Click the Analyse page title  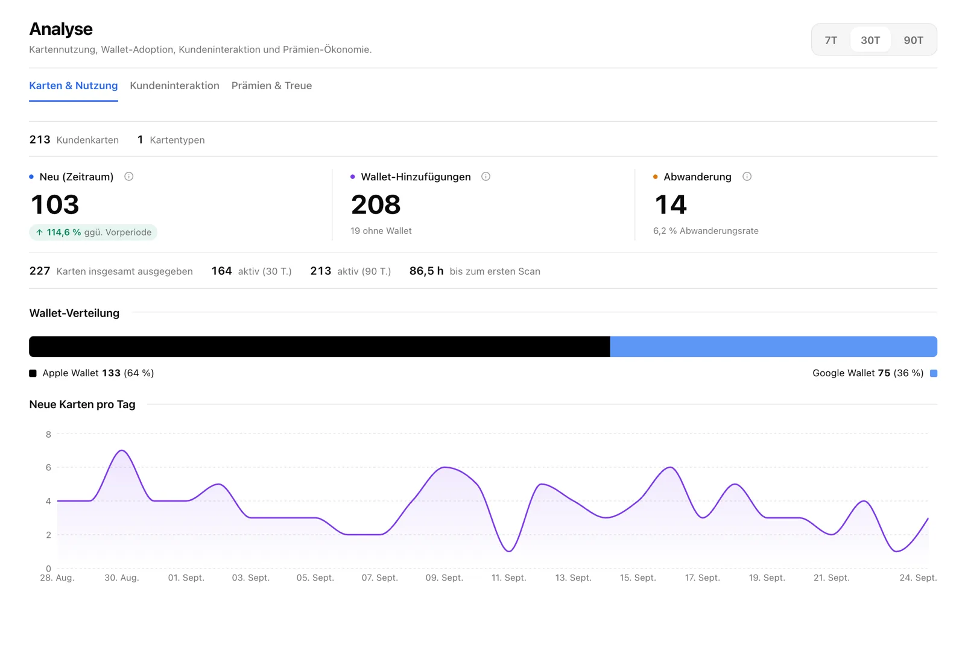click(61, 29)
